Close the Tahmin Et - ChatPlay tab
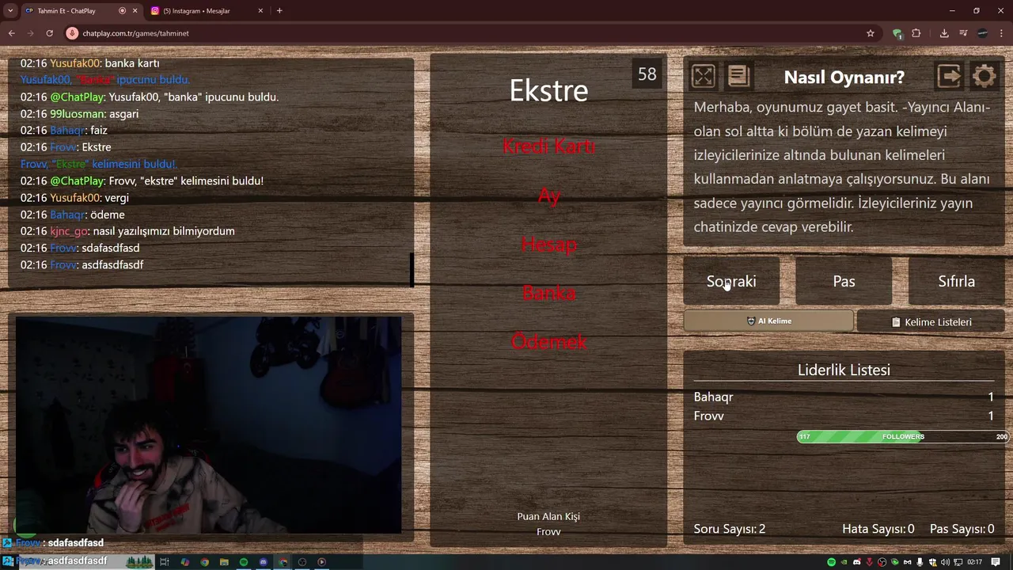The image size is (1013, 570). 135,11
